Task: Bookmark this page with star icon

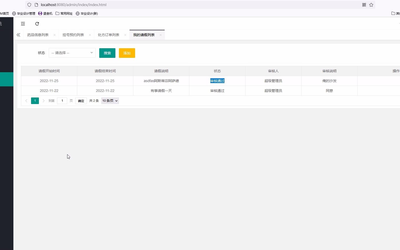Action: [x=371, y=5]
